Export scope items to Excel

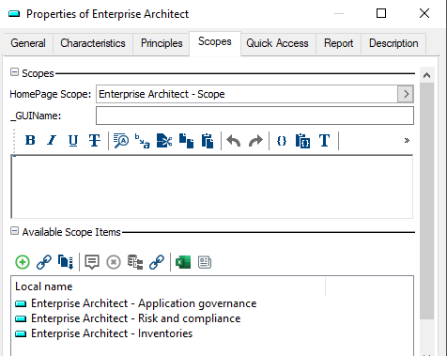point(183,262)
